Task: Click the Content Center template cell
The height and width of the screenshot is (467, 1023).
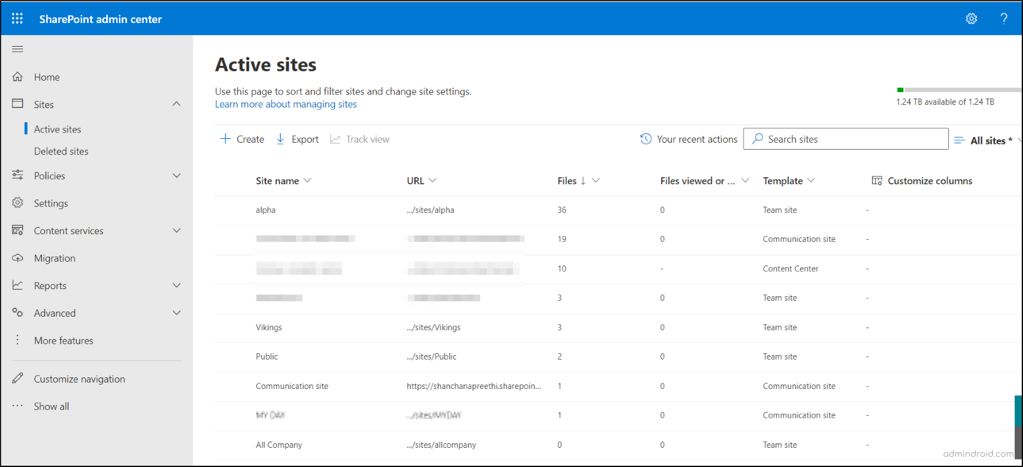Action: pos(790,269)
